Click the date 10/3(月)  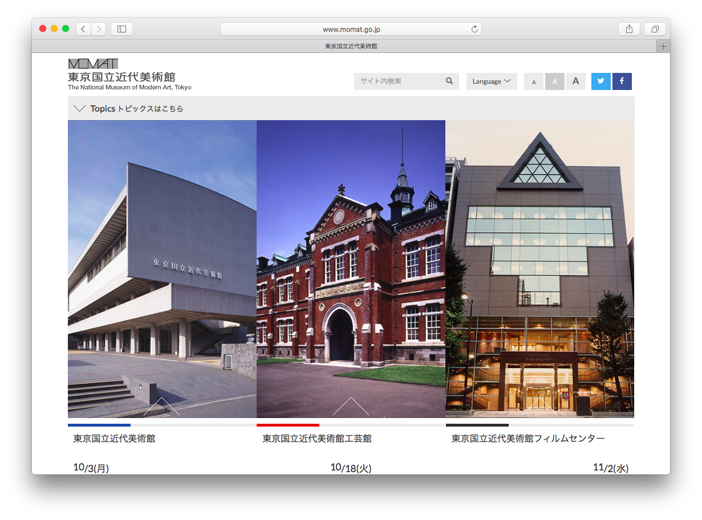tap(91, 468)
